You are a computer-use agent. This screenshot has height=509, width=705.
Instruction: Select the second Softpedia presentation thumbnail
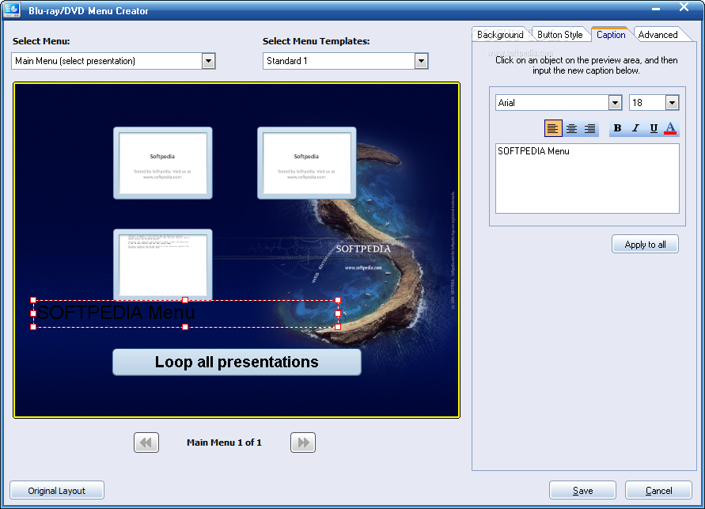307,163
